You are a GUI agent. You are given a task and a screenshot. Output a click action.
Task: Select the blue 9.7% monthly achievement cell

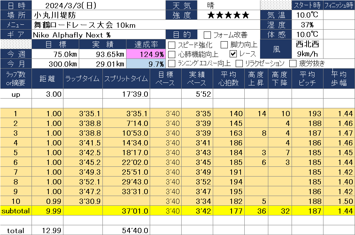pyautogui.click(x=146, y=64)
